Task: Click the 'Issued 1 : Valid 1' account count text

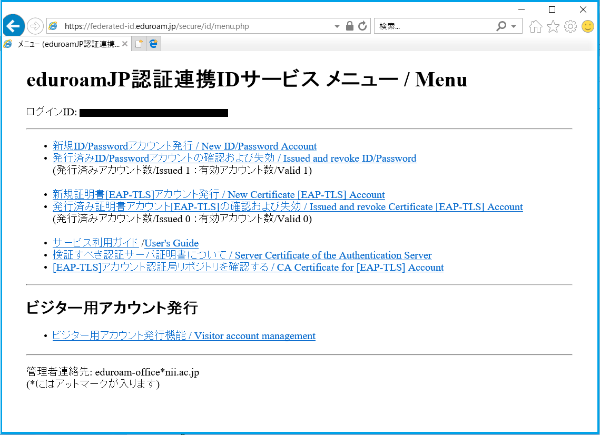Action: (x=182, y=171)
